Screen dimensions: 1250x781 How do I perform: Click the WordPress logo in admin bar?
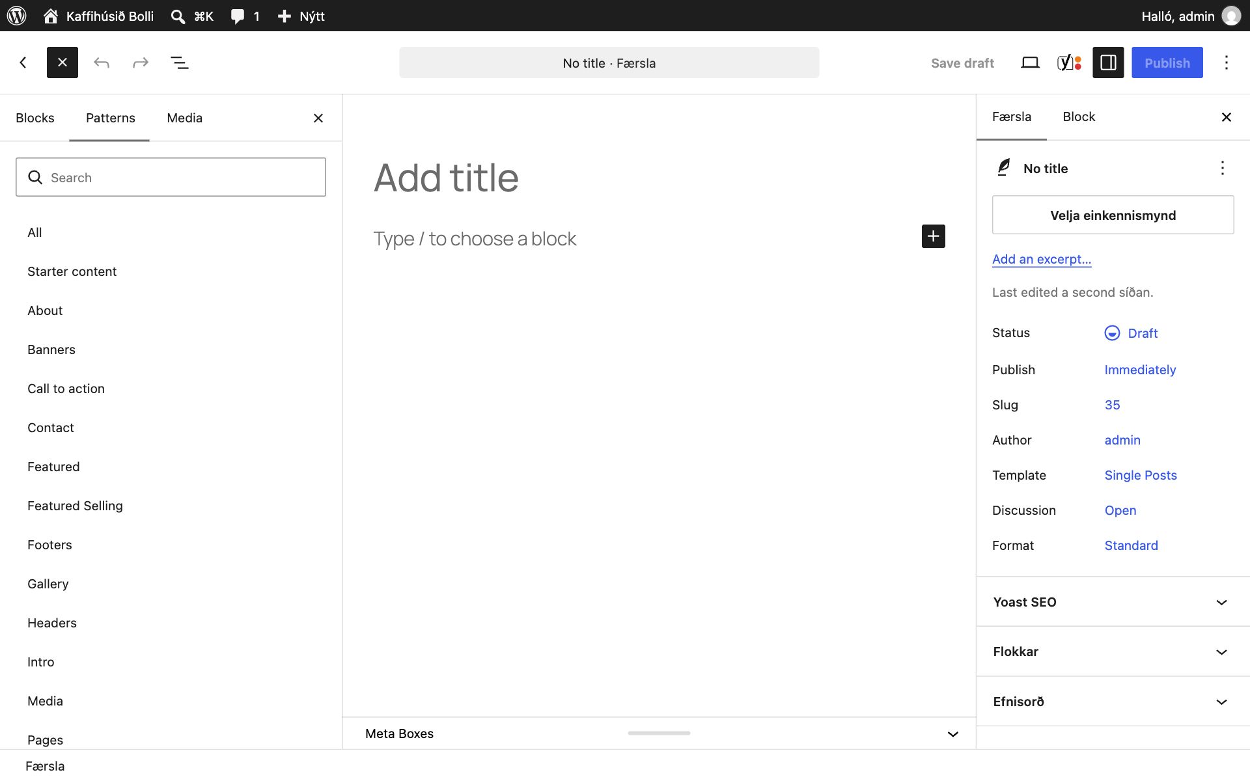click(x=16, y=16)
